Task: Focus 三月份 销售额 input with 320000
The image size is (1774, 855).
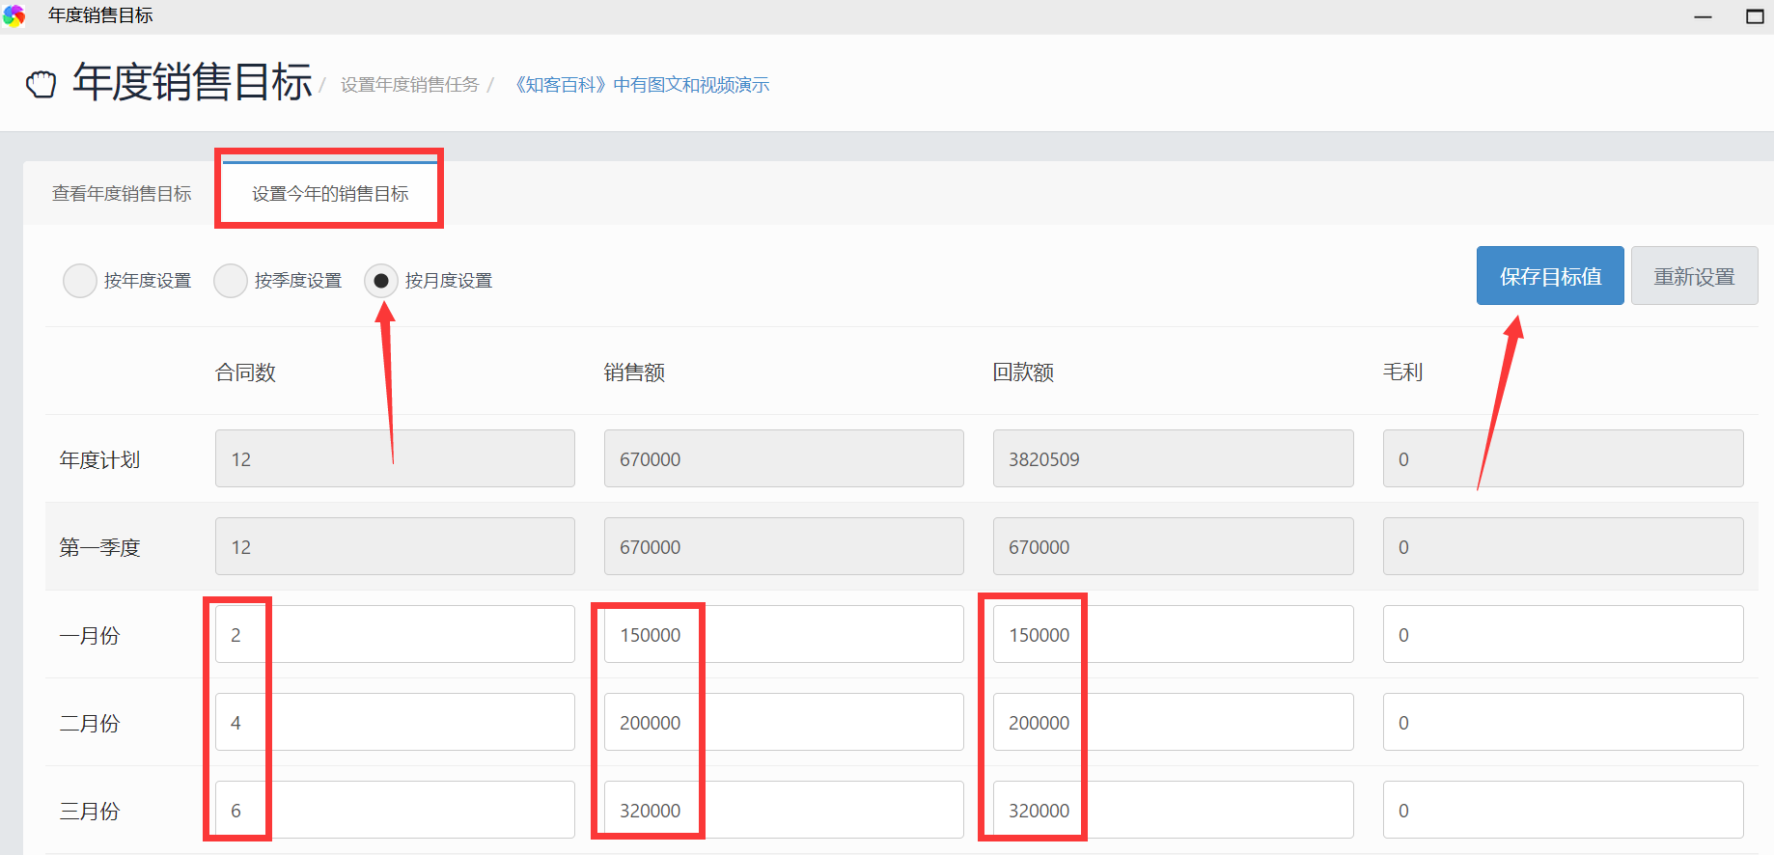Action: (784, 810)
